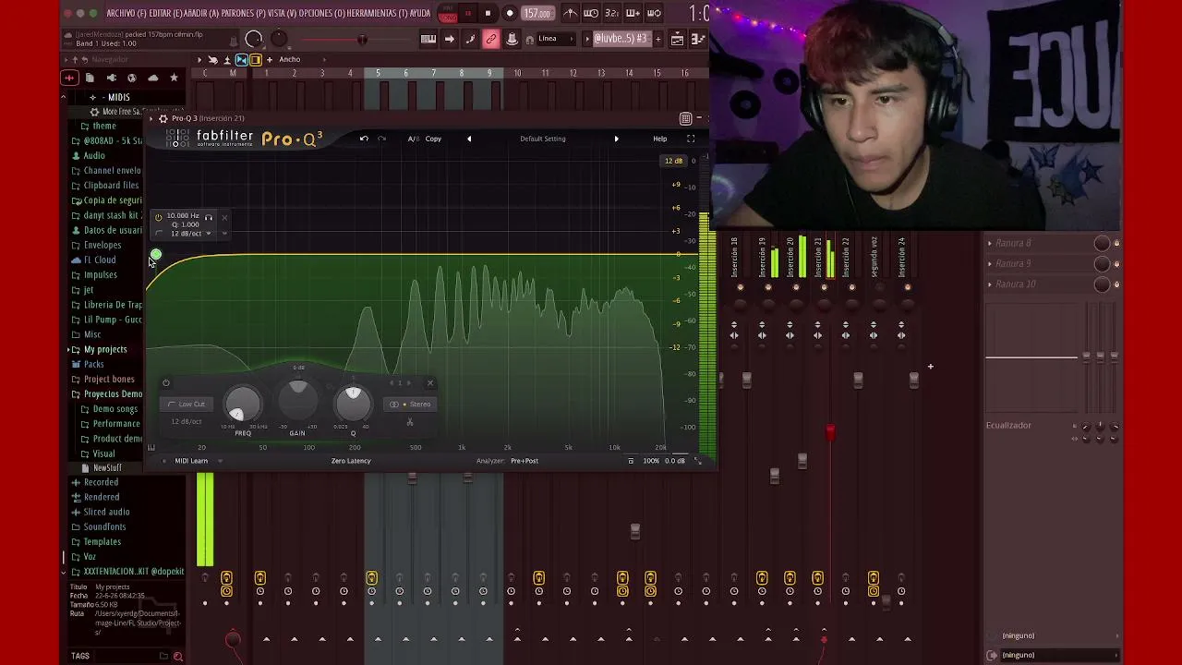
Task: Open Pro-Q 3 Help
Action: (x=660, y=139)
